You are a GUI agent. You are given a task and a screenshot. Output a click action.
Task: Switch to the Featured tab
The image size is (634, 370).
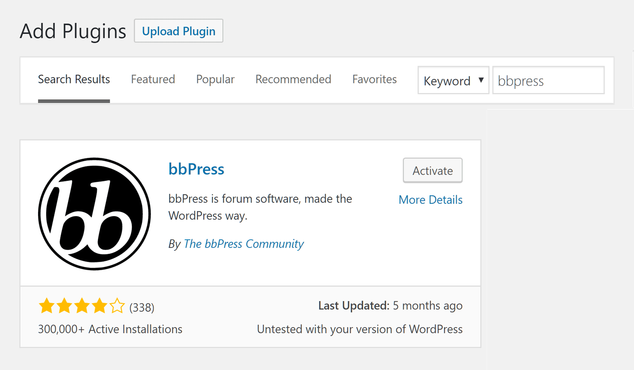153,79
